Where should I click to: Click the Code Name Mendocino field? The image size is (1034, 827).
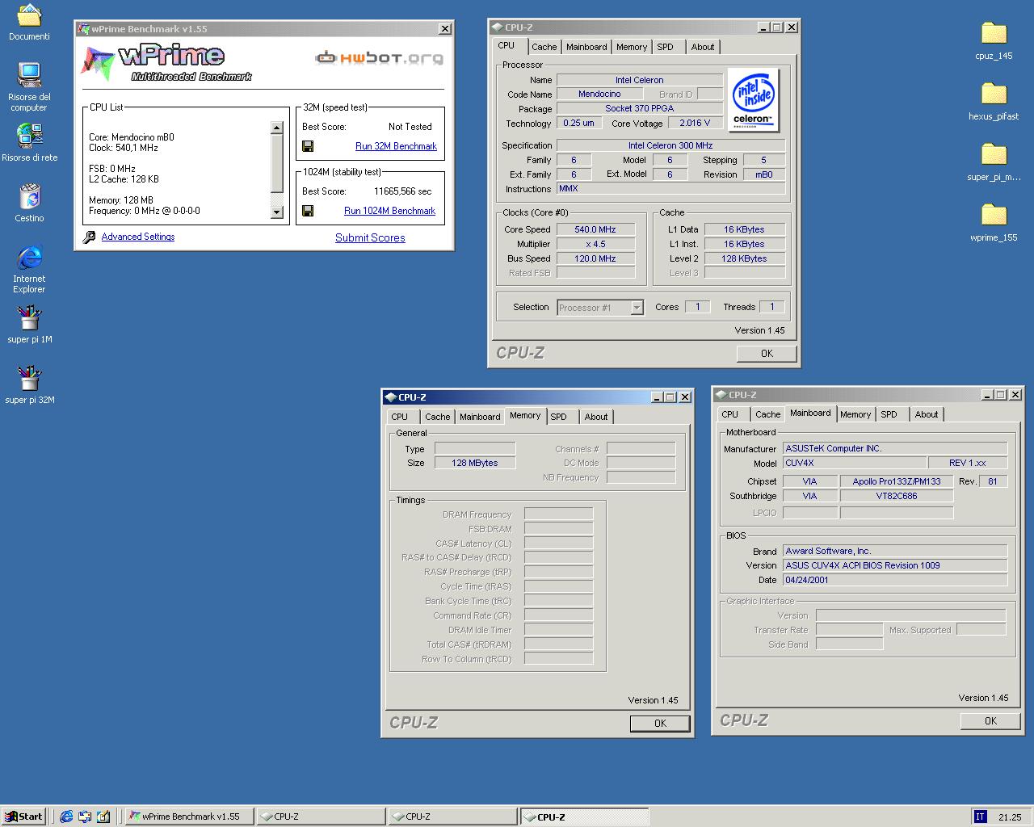[x=599, y=94]
